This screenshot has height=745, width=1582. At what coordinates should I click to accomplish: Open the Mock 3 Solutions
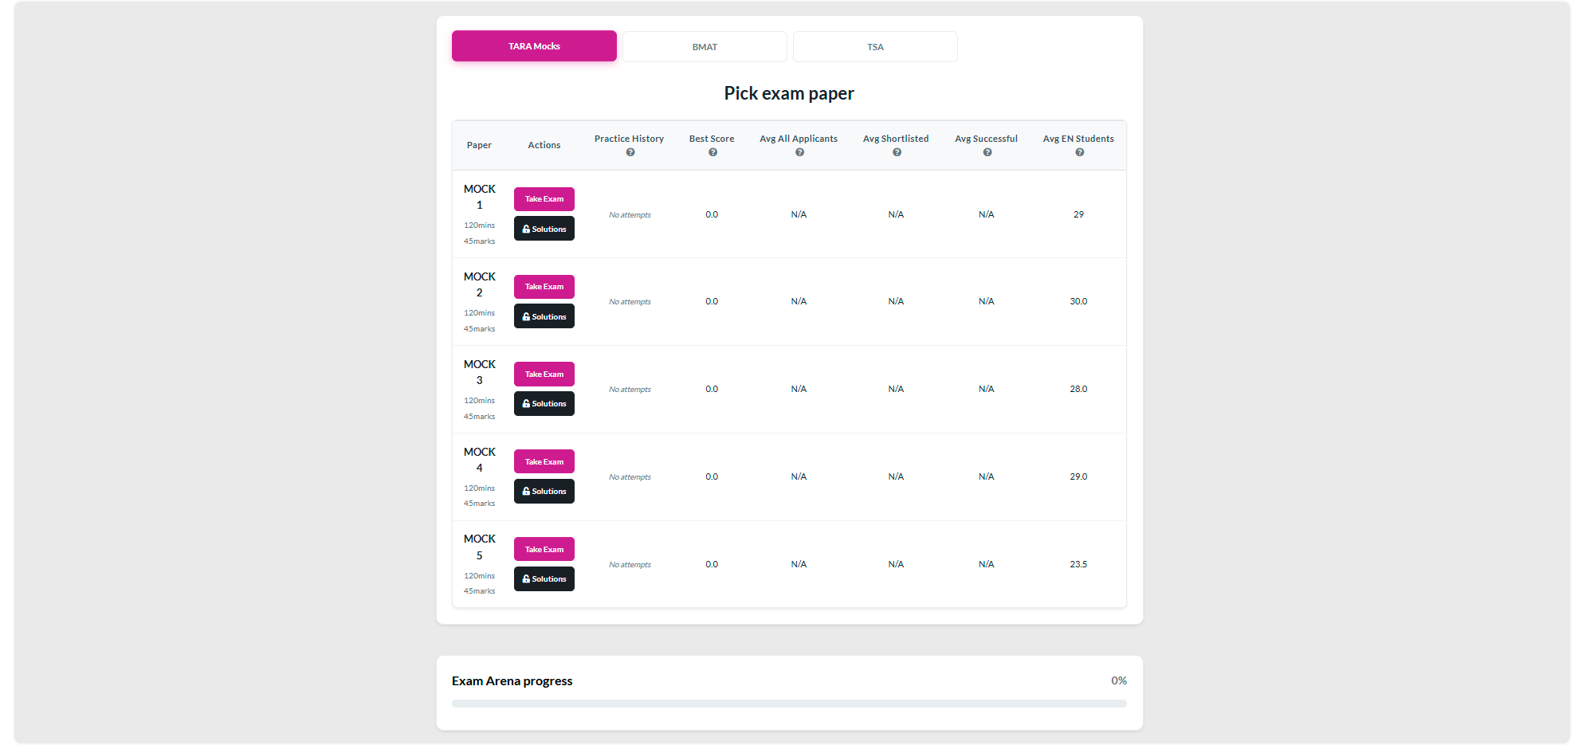544,404
